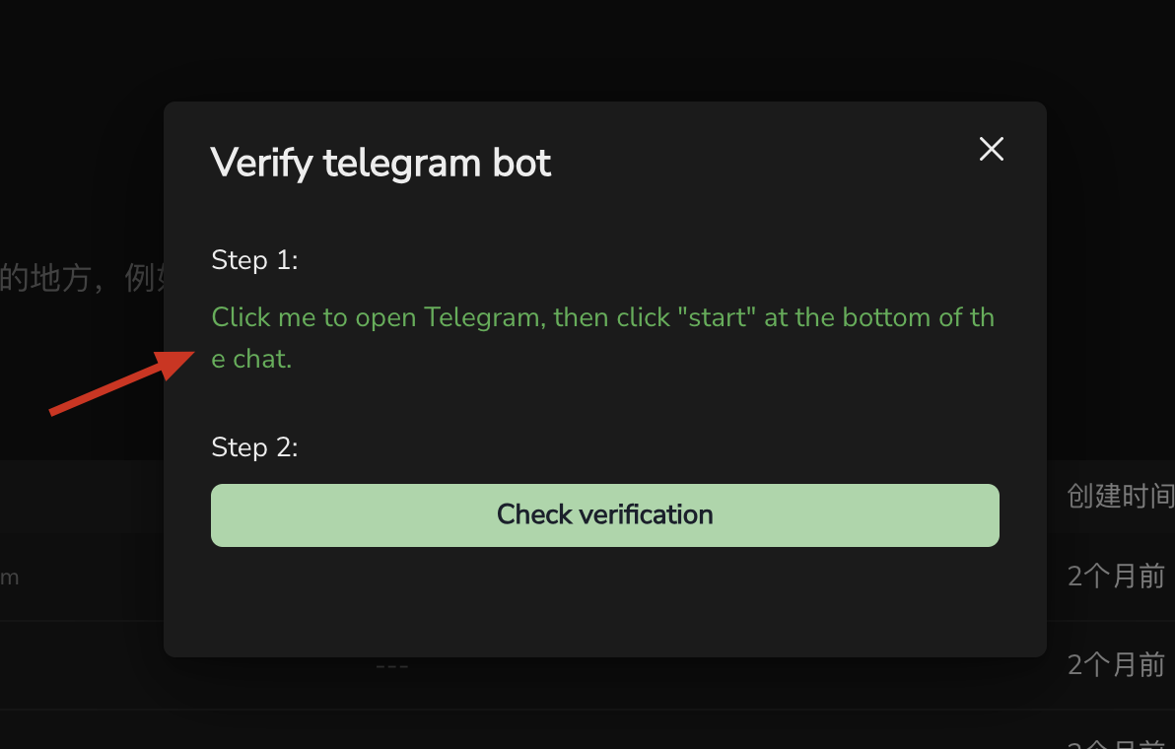Click the partially visible bottom-right timestamp row

point(1116,741)
